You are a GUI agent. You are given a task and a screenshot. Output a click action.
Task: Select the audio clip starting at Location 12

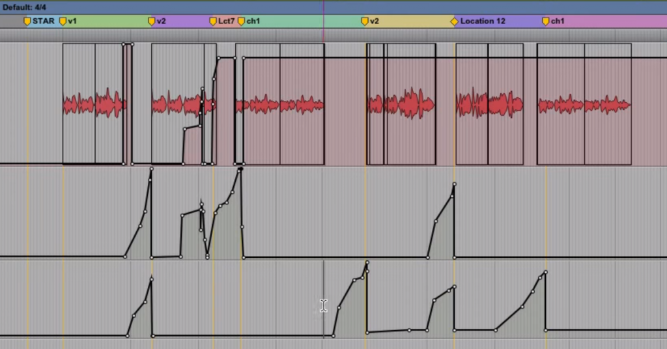(472, 104)
